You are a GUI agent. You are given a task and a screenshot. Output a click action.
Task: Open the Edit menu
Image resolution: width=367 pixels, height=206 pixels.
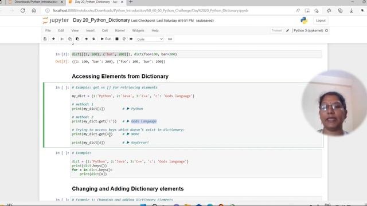coord(61,30)
